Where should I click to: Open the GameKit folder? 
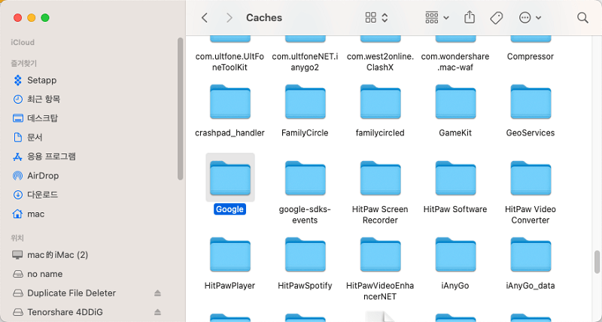[x=455, y=102]
